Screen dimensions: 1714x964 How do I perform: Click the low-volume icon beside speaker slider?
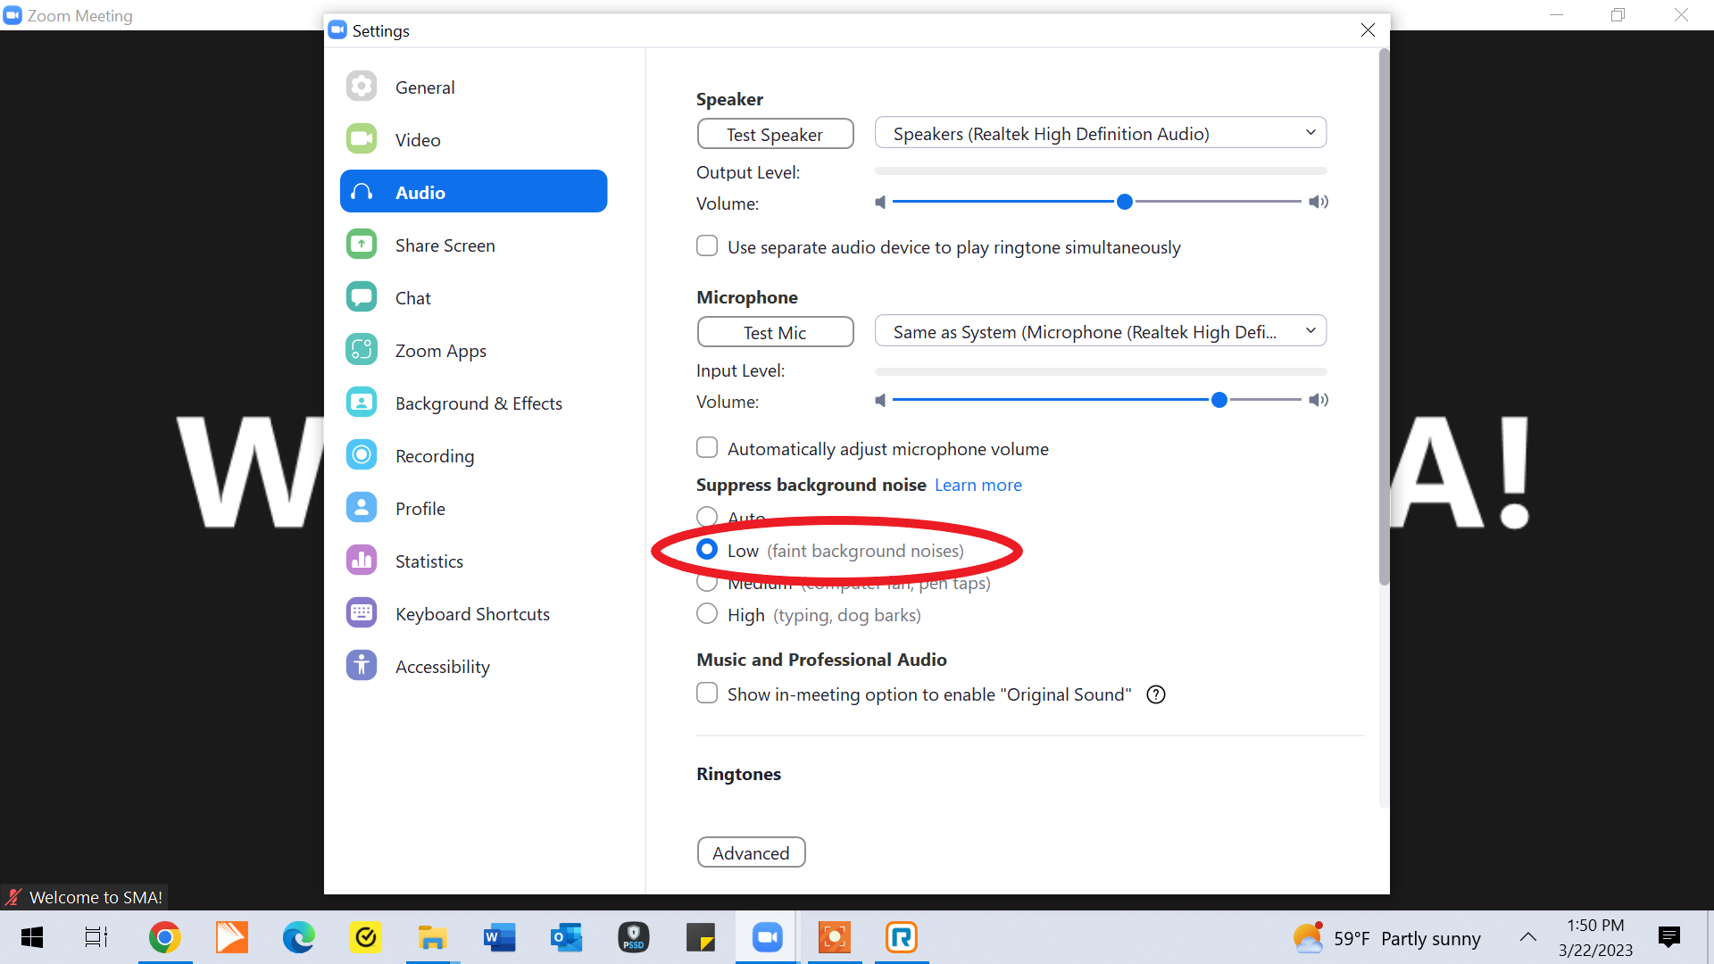(881, 202)
